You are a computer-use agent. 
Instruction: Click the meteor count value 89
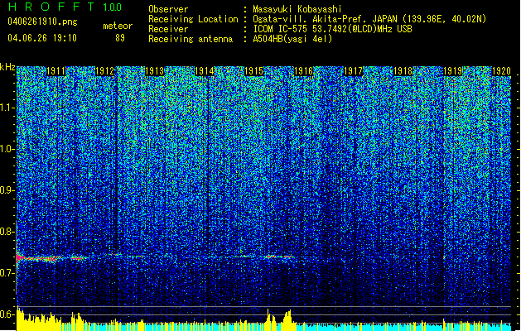pyautogui.click(x=120, y=38)
